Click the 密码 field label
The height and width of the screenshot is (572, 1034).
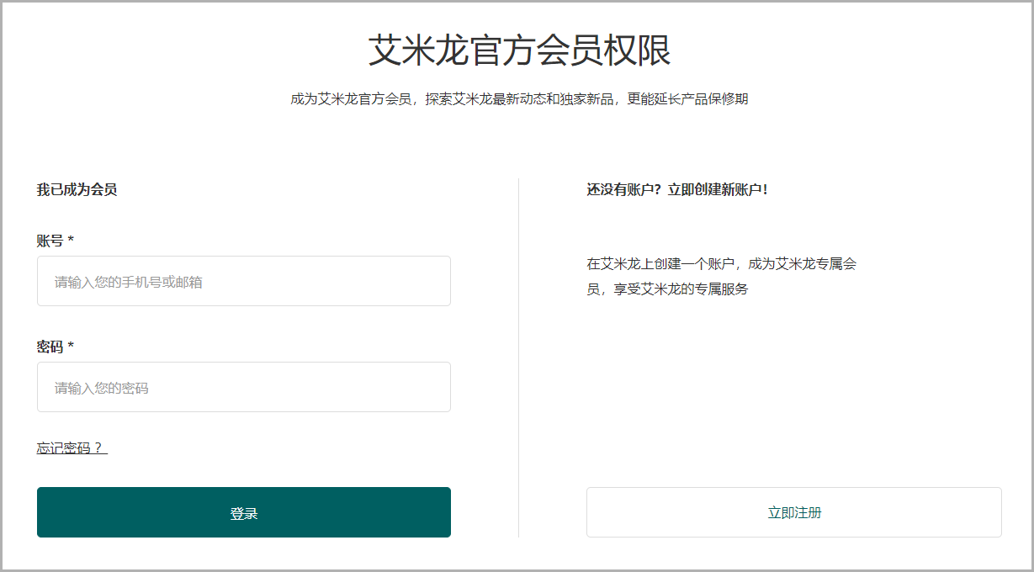(x=50, y=347)
